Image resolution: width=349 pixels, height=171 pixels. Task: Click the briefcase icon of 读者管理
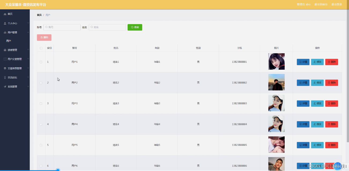point(5,50)
